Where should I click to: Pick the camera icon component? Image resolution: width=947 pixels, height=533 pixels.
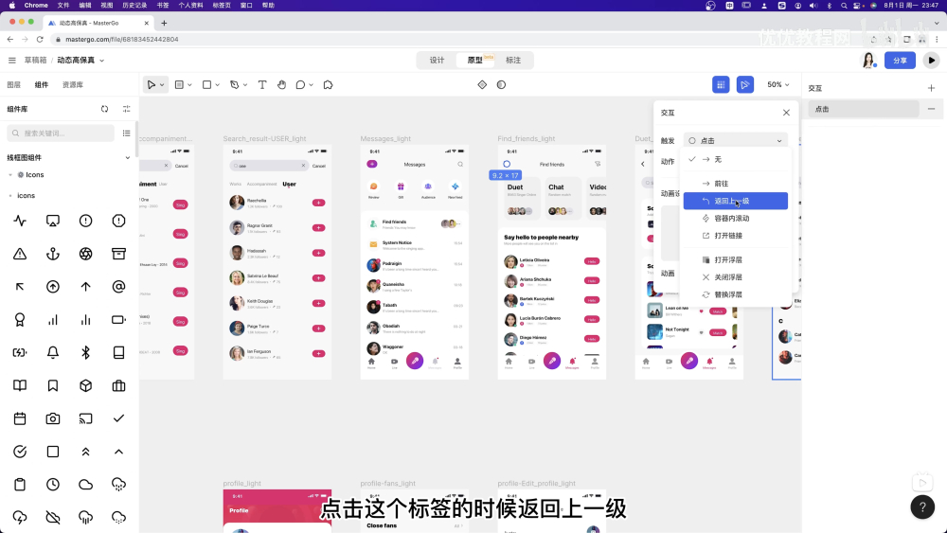point(53,418)
